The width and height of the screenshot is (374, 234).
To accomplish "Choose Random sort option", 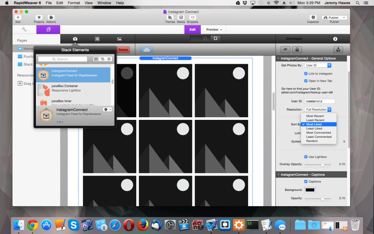I will coord(319,141).
